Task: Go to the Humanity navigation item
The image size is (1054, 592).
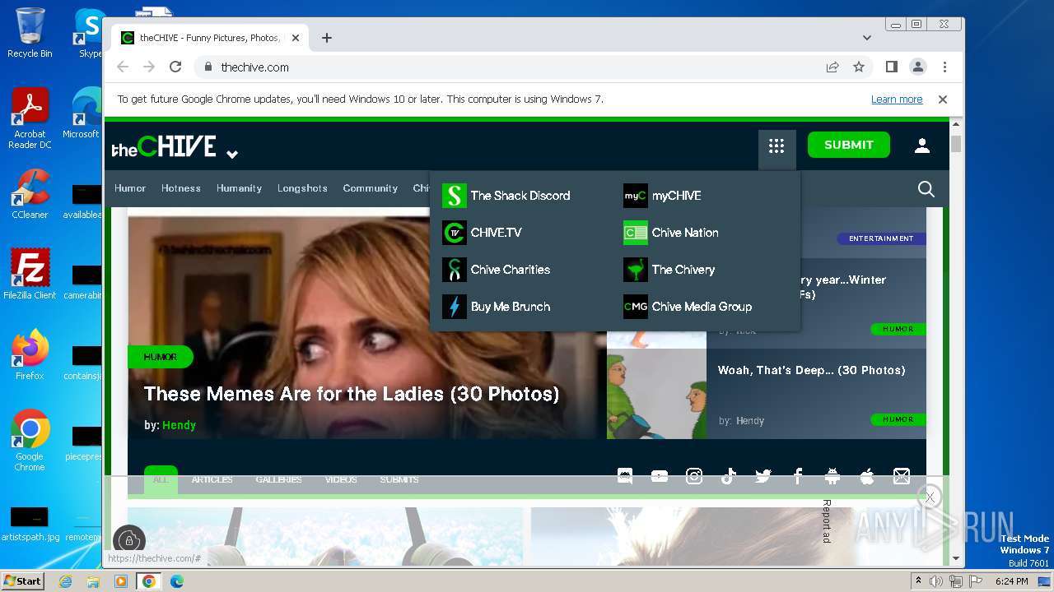Action: click(239, 188)
